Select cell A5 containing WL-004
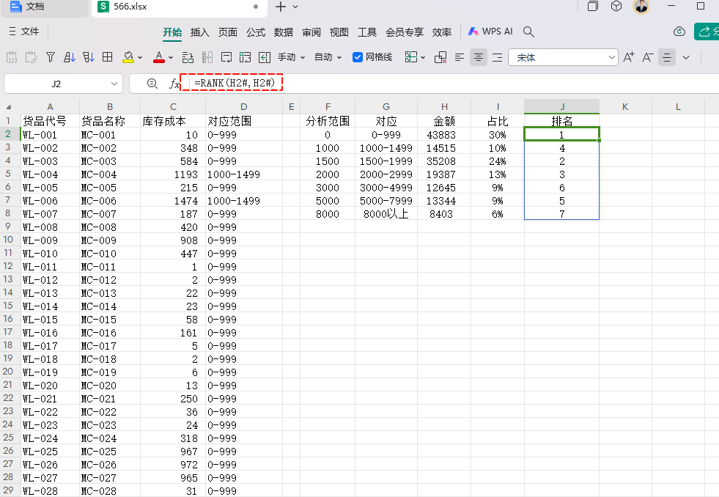 pyautogui.click(x=50, y=174)
